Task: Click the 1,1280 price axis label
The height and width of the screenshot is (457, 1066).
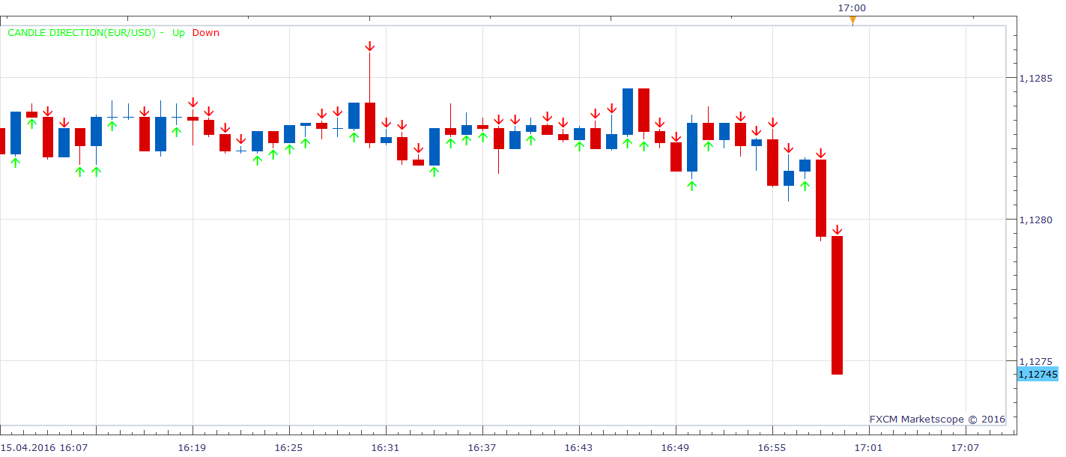Action: click(x=1037, y=220)
